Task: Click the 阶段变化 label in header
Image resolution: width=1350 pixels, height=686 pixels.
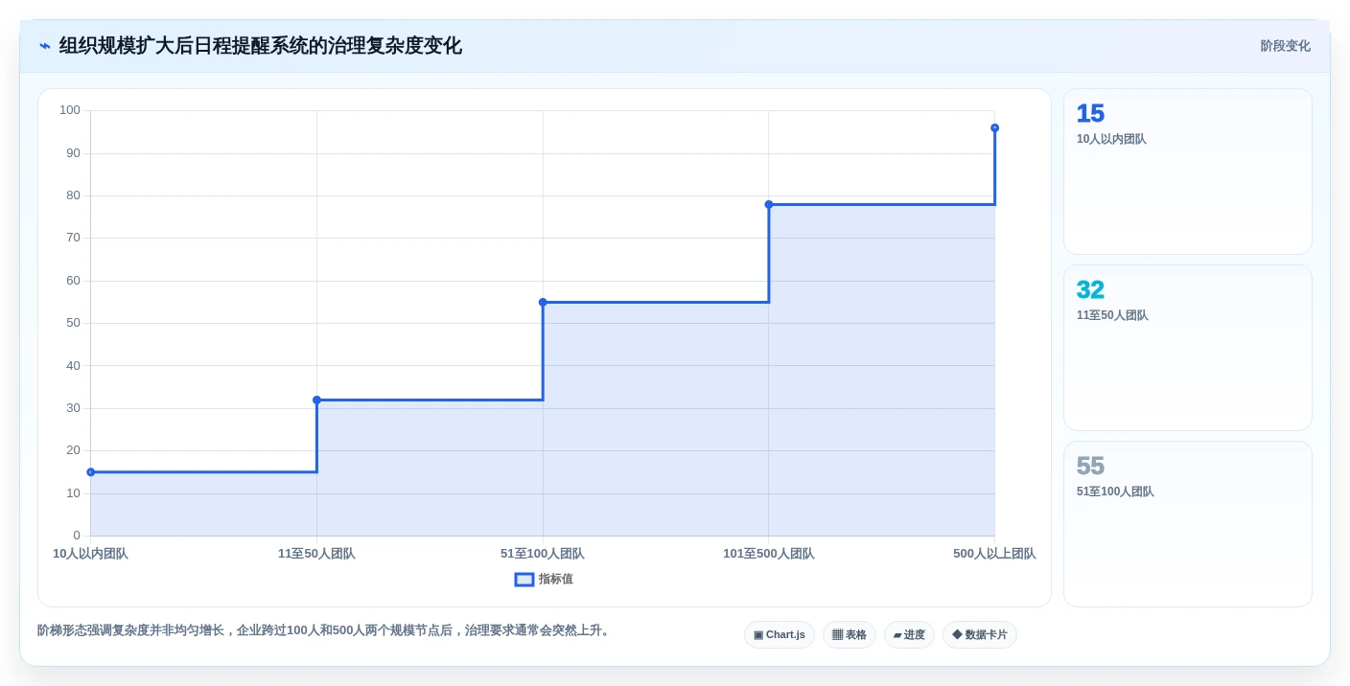Action: [x=1285, y=46]
